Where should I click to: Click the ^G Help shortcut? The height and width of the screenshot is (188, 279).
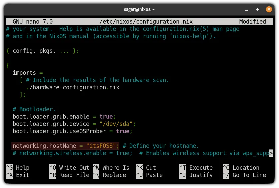pos(18,168)
